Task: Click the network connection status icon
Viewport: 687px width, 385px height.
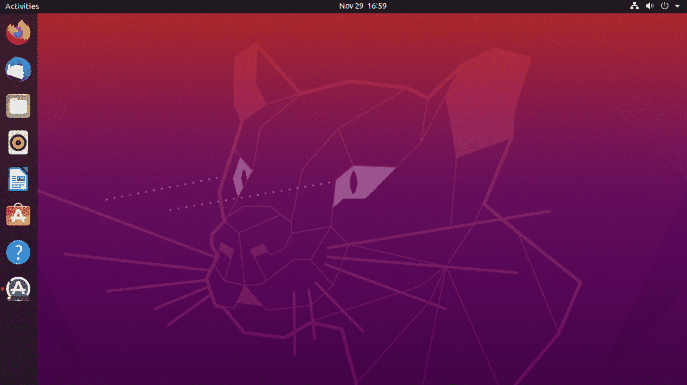Action: click(634, 6)
